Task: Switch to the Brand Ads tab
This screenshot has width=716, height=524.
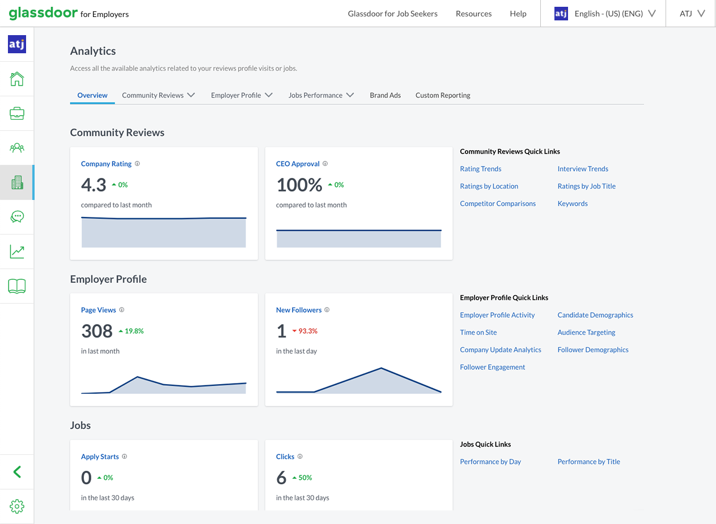Action: click(x=385, y=95)
